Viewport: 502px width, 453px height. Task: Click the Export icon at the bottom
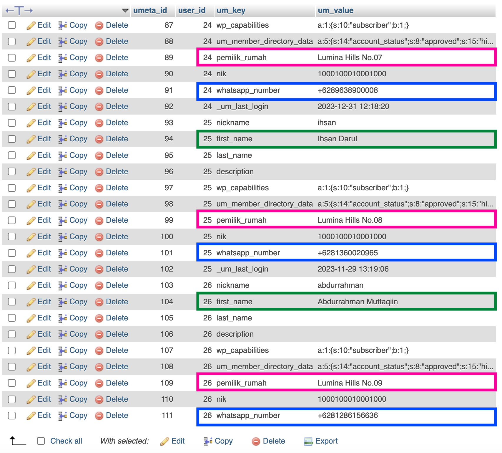pos(308,442)
